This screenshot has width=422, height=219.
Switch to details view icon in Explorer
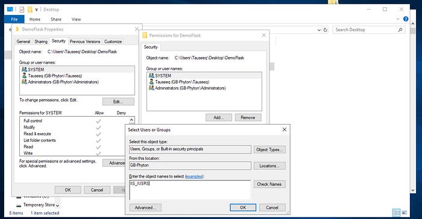pos(397,213)
